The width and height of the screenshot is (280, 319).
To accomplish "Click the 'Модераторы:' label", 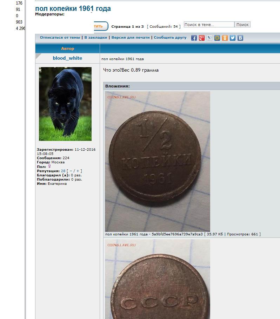I will [50, 14].
